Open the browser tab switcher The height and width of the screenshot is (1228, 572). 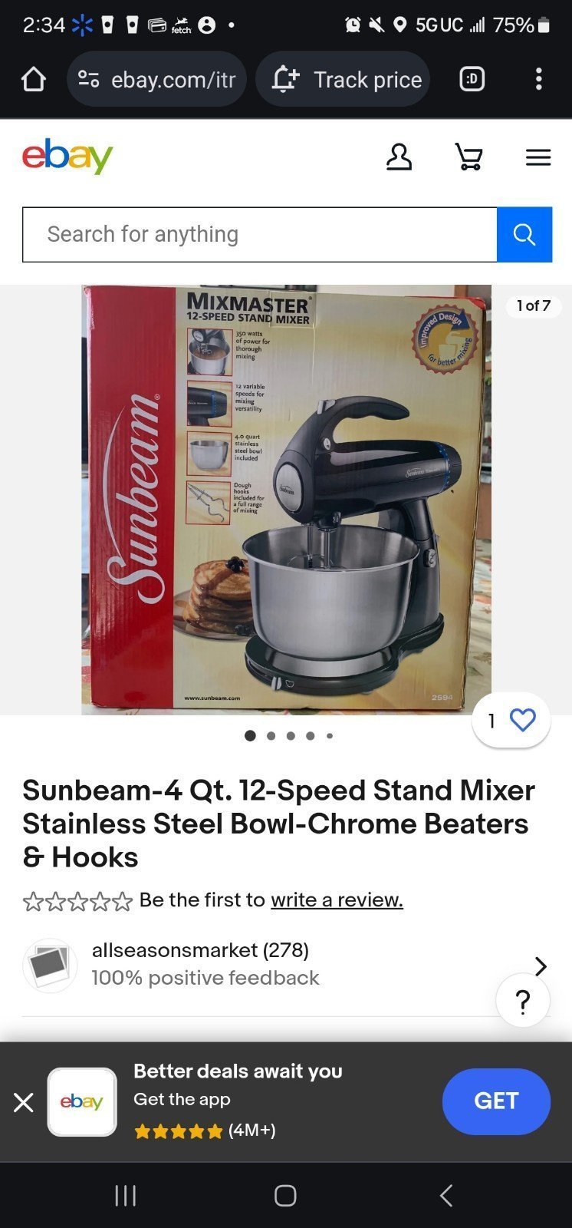(x=472, y=79)
